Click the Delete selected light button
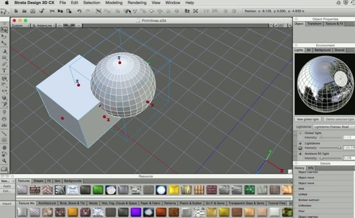Viewport: 355px width, 218px height. (339, 120)
